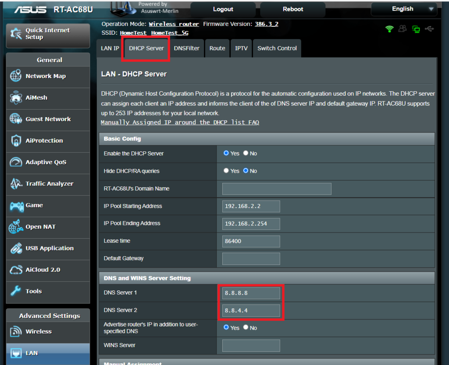Click the green network clients status icon

tap(416, 29)
